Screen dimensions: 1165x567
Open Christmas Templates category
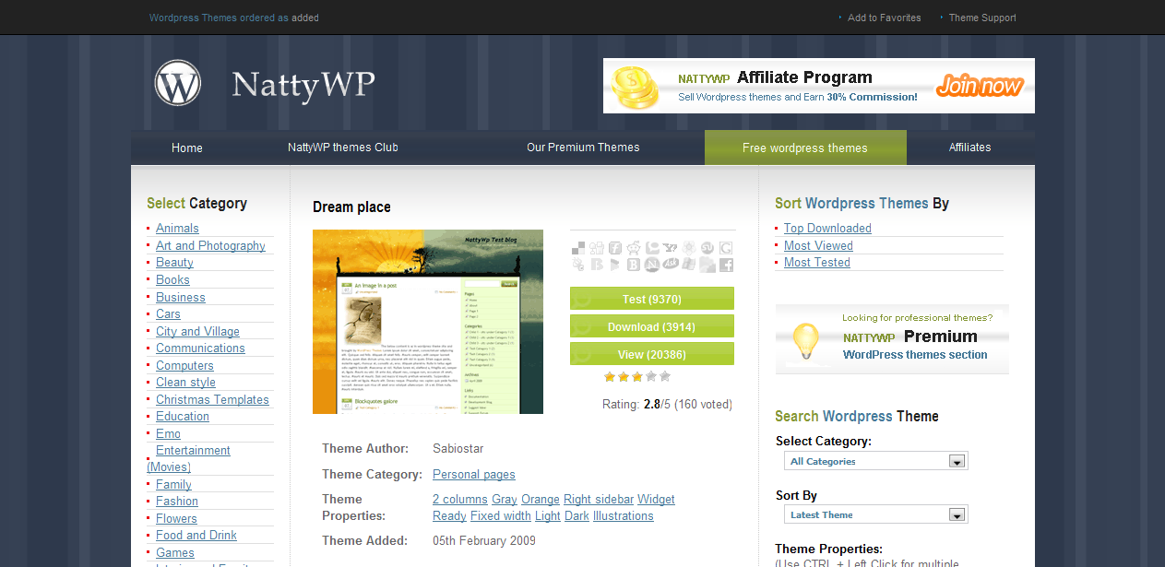point(212,399)
